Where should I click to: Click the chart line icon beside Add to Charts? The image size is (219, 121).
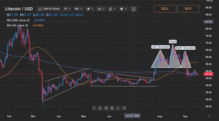click(x=40, y=9)
